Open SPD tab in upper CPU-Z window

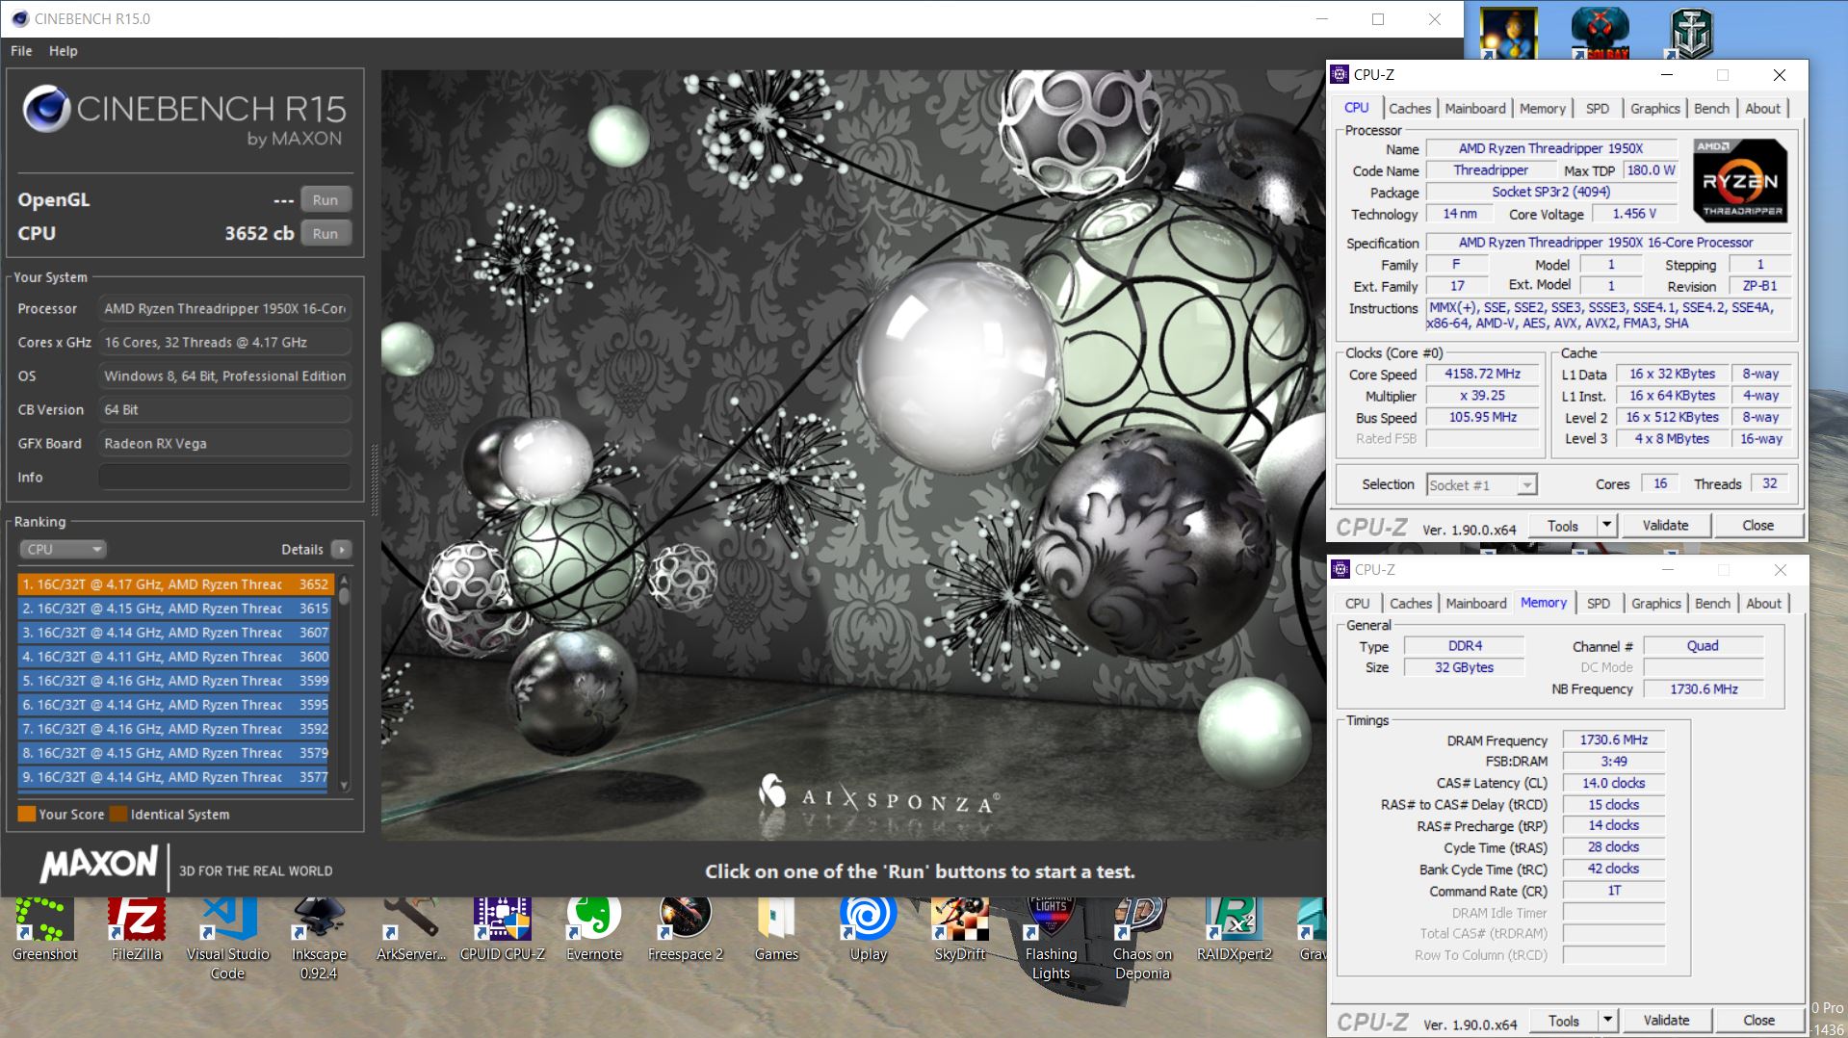pyautogui.click(x=1598, y=109)
